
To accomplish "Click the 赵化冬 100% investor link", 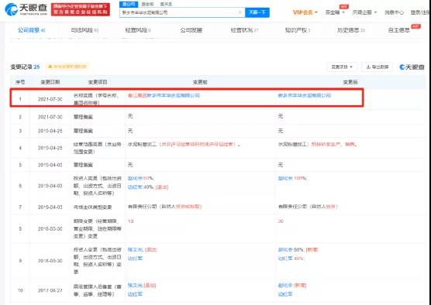I will tap(292, 178).
